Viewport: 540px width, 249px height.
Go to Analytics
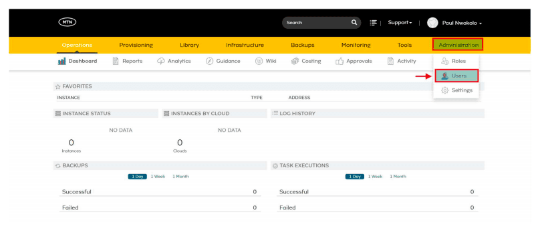pos(174,61)
